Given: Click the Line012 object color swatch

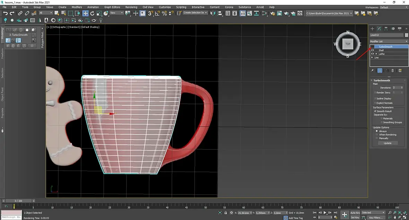Looking at the screenshot, I should [406, 35].
